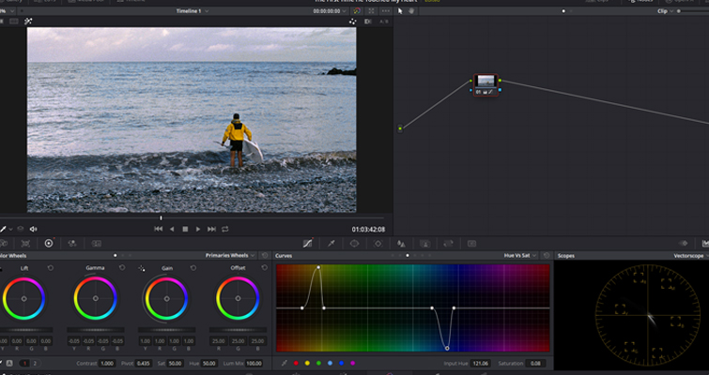Open the Vectorscope scope type dropdown
The height and width of the screenshot is (375, 709).
691,256
